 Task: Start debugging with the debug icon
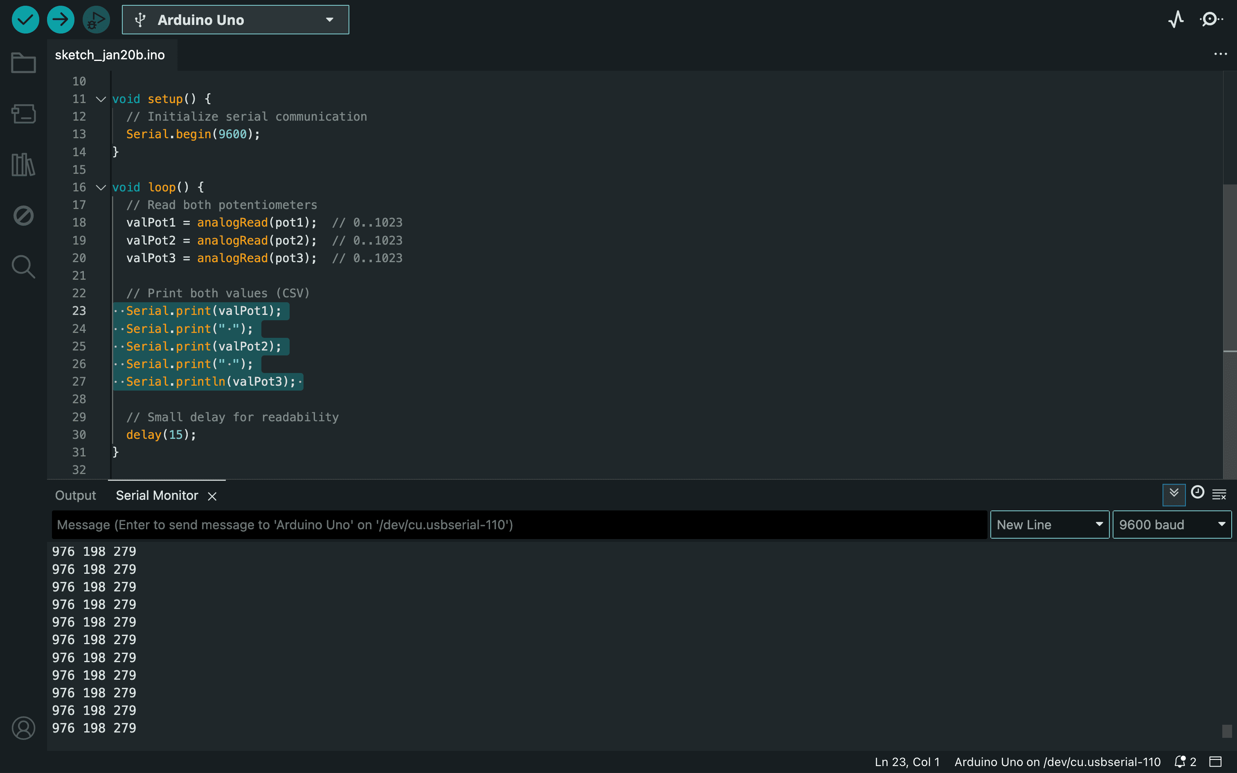96,20
